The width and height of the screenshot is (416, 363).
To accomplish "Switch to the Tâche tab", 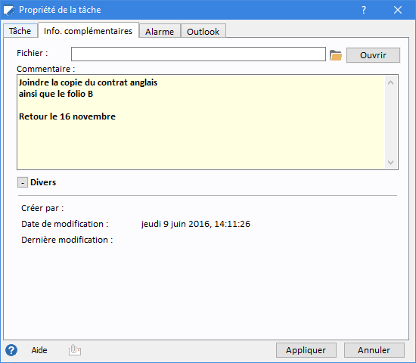I will pyautogui.click(x=20, y=31).
